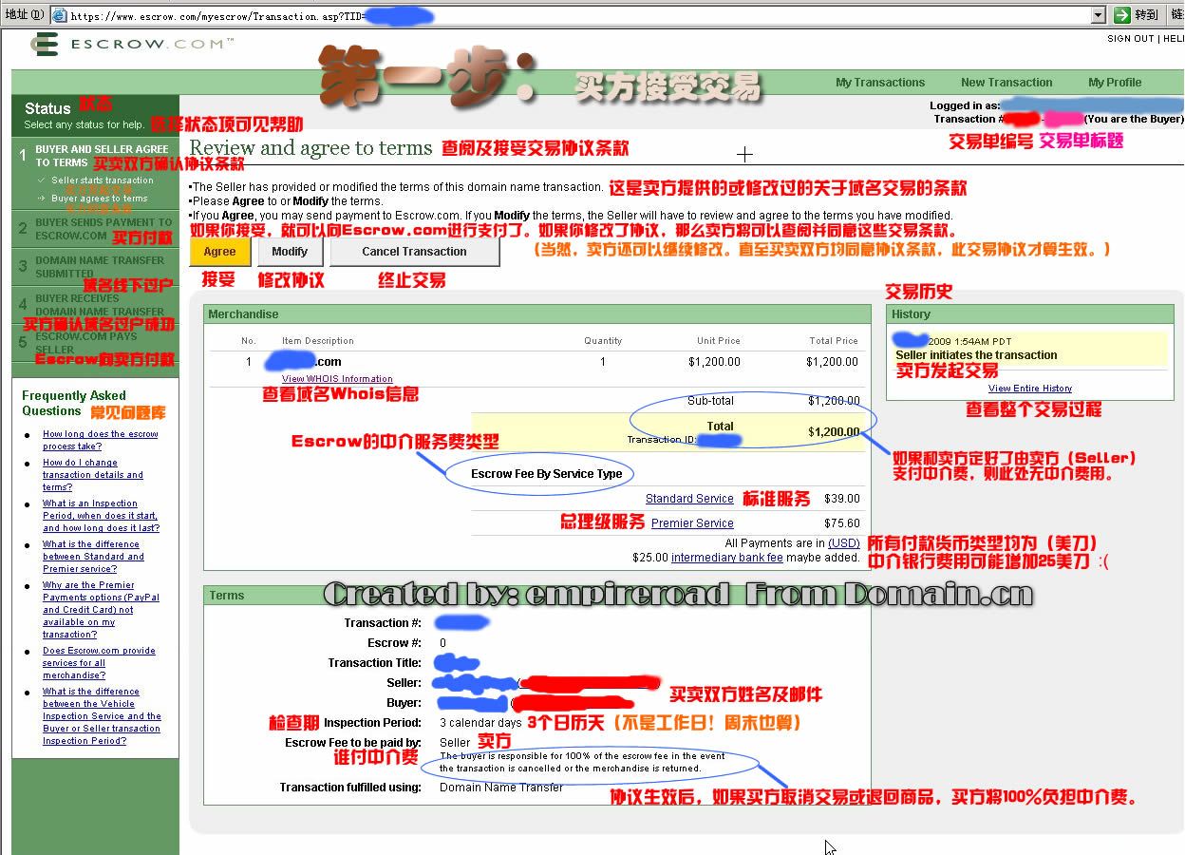Screen dimensions: 1185x855
Task: Select the 'Buyer agrees to terms' sub-step
Action: pos(100,199)
